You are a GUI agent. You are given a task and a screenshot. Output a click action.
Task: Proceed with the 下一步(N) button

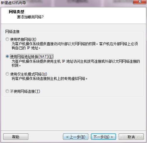103,137
